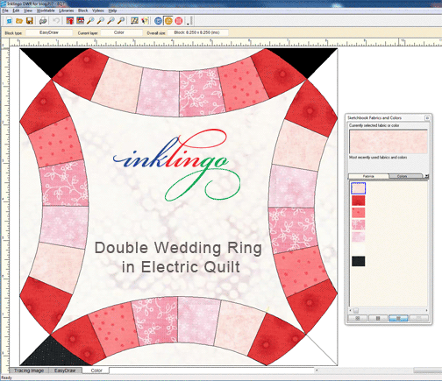The height and width of the screenshot is (381, 442).
Task: Click the worktable horizontal scrollbar left arrow
Action: [x=317, y=370]
